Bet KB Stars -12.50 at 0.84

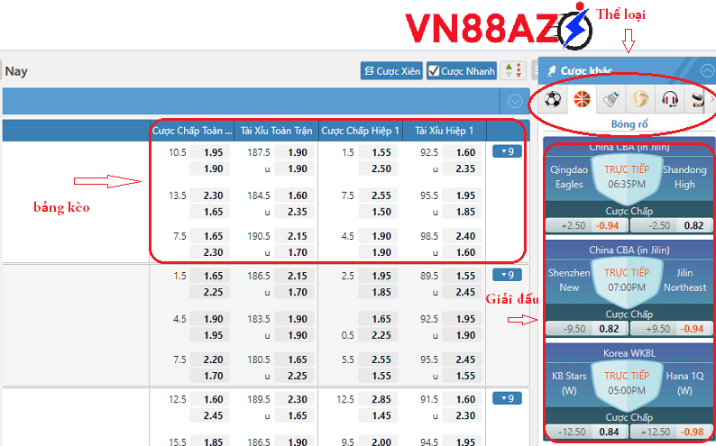click(x=587, y=432)
